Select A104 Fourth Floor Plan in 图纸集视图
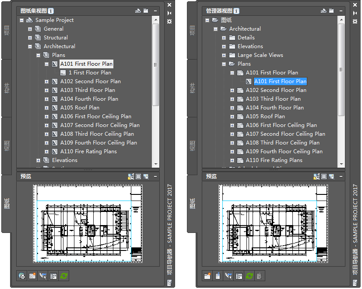Image resolution: width=362 pixels, height=289 pixels. (89, 99)
